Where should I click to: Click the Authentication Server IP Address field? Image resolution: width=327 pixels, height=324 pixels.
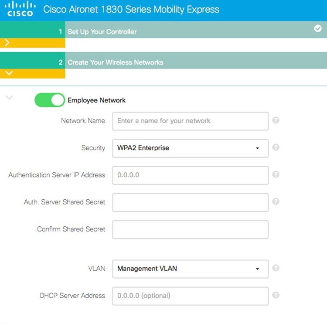190,175
